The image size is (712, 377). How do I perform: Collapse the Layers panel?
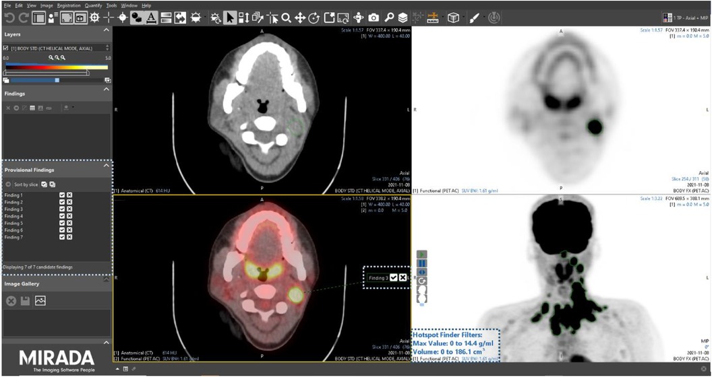click(x=107, y=30)
